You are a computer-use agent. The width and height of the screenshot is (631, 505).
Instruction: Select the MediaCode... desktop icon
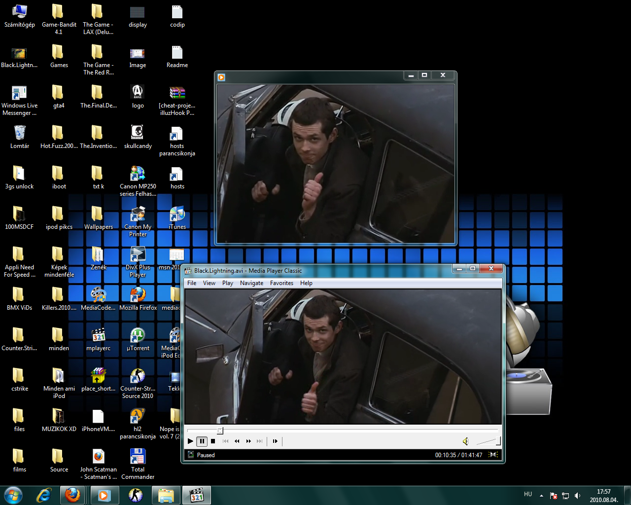pos(99,299)
